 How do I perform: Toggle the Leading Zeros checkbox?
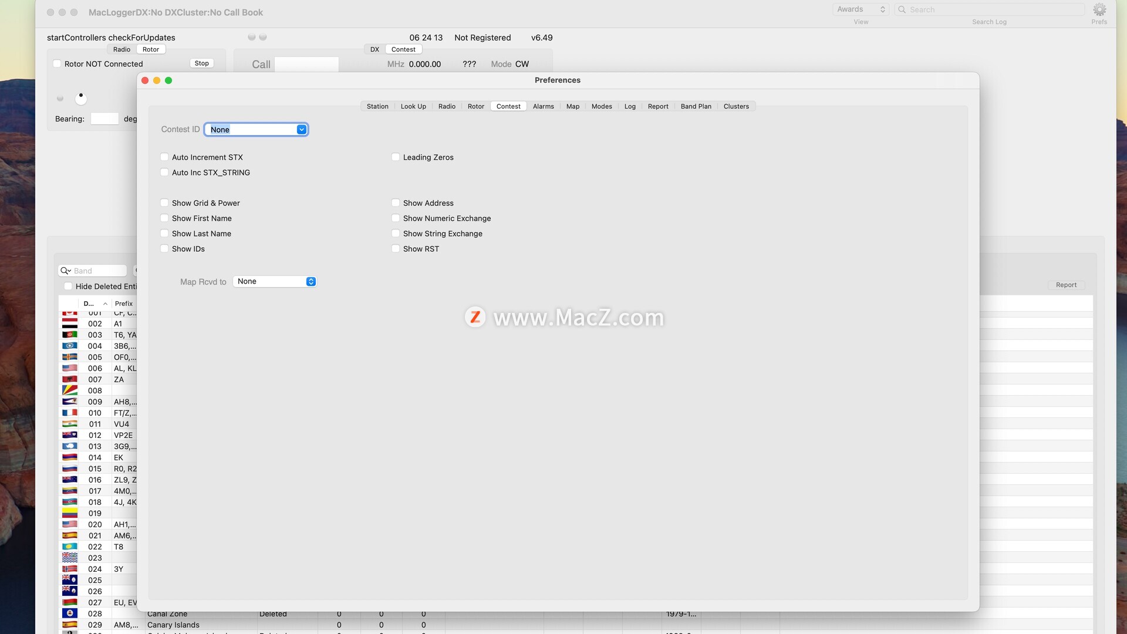pyautogui.click(x=396, y=157)
